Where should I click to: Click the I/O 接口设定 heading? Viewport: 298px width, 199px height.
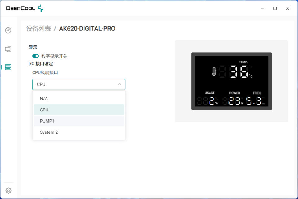pyautogui.click(x=41, y=64)
